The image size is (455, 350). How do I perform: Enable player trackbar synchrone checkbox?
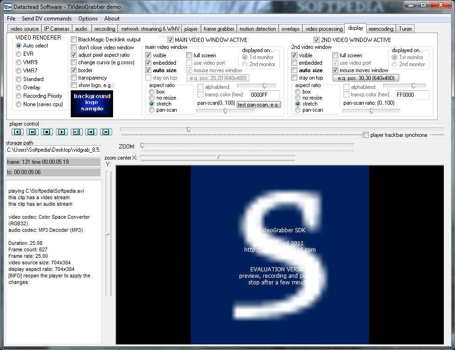(x=366, y=135)
